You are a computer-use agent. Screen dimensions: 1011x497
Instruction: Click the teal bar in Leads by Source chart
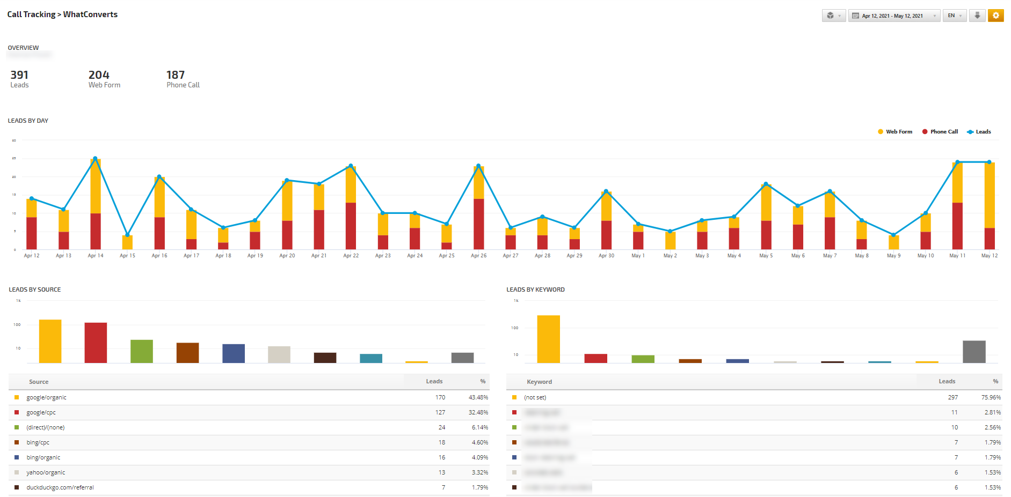click(371, 358)
